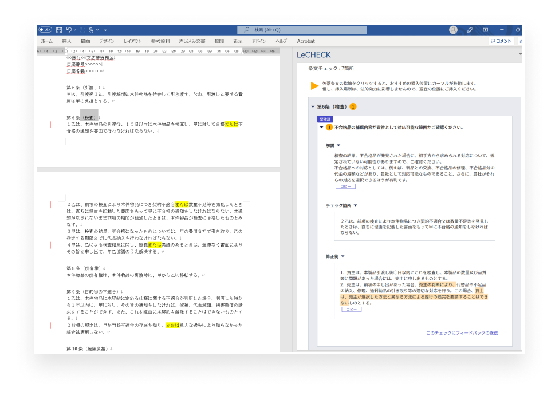Switch to the 描画 tab

pyautogui.click(x=85, y=41)
